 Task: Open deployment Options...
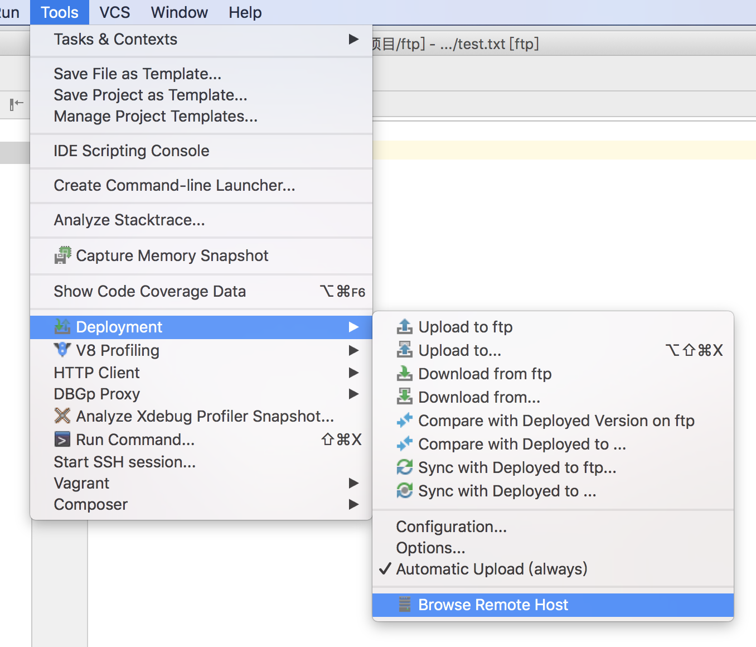pos(553,548)
